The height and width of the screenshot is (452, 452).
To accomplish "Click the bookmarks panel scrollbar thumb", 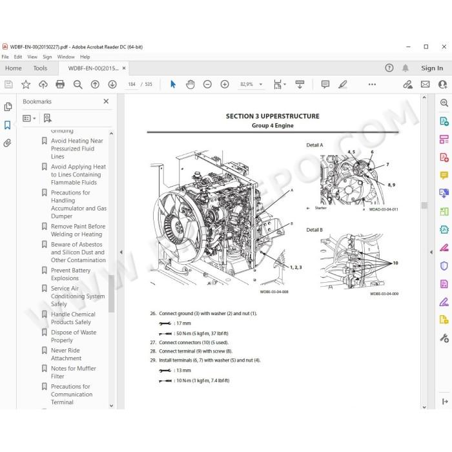I will click(111, 294).
